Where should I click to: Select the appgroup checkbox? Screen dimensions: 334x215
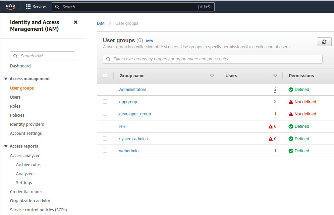105,101
